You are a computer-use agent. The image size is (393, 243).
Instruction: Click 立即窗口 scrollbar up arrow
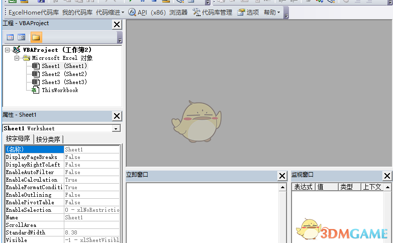coord(282,187)
